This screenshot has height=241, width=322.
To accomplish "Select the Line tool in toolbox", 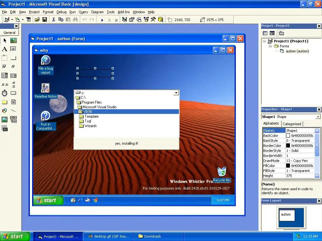I will pyautogui.click(x=13, y=111).
